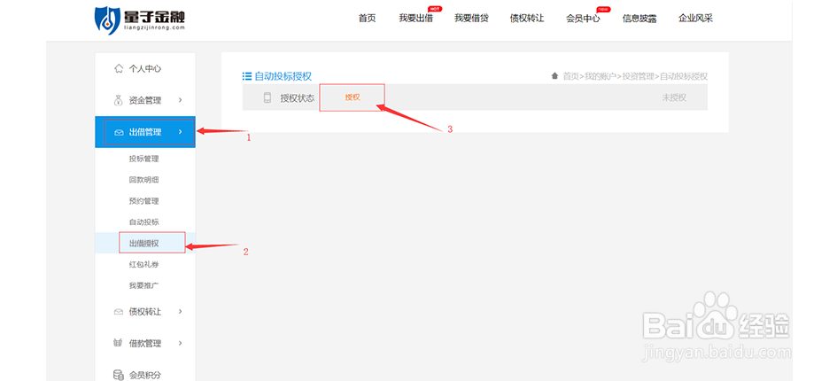Expand the 借款管理 chevron
This screenshot has height=381, width=837.
point(181,343)
